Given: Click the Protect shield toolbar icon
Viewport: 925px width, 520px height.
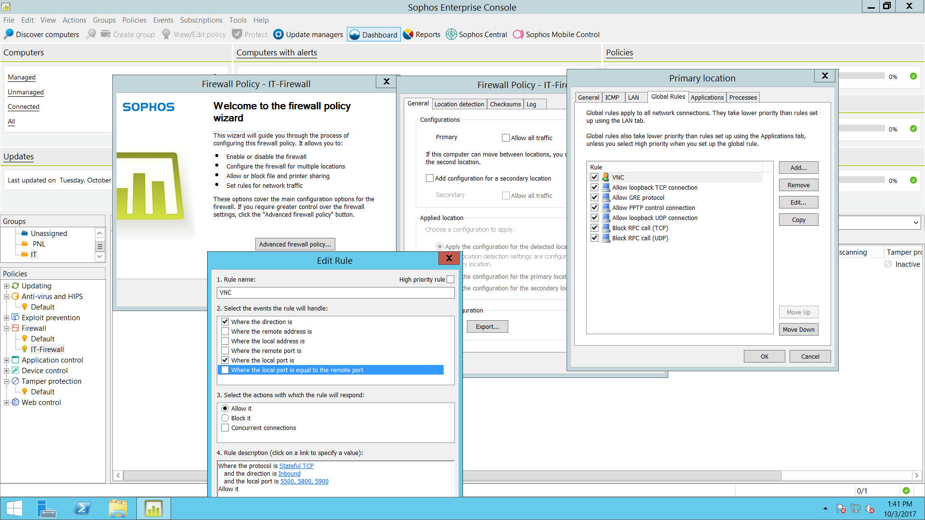Looking at the screenshot, I should click(237, 34).
